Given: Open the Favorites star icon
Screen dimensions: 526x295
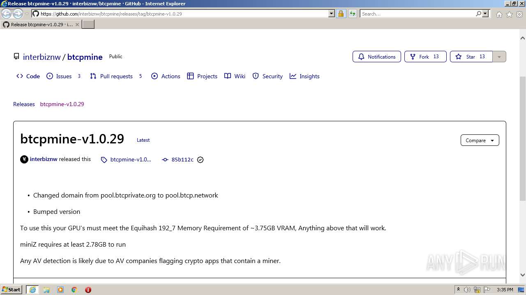Looking at the screenshot, I should pyautogui.click(x=509, y=14).
